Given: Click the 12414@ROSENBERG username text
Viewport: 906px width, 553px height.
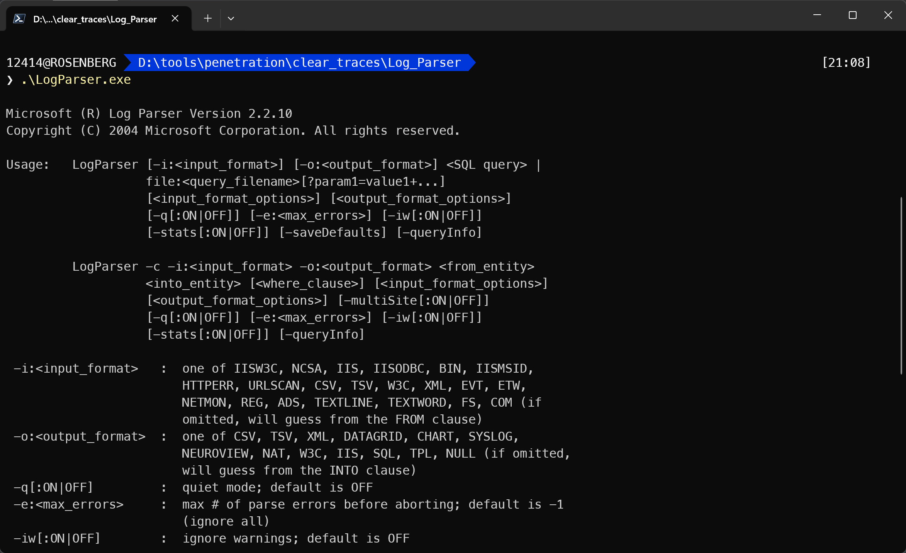Looking at the screenshot, I should click(x=61, y=63).
